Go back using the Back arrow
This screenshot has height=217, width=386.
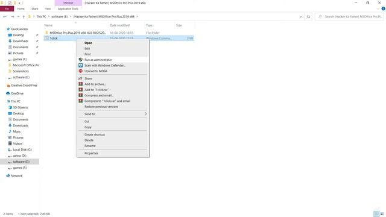pos(5,17)
